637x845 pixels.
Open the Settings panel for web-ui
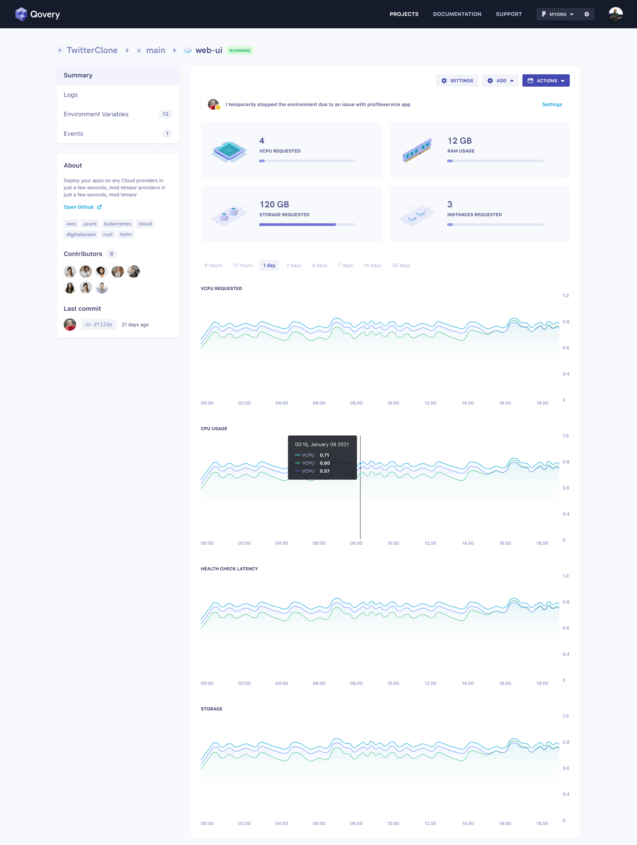coord(457,80)
